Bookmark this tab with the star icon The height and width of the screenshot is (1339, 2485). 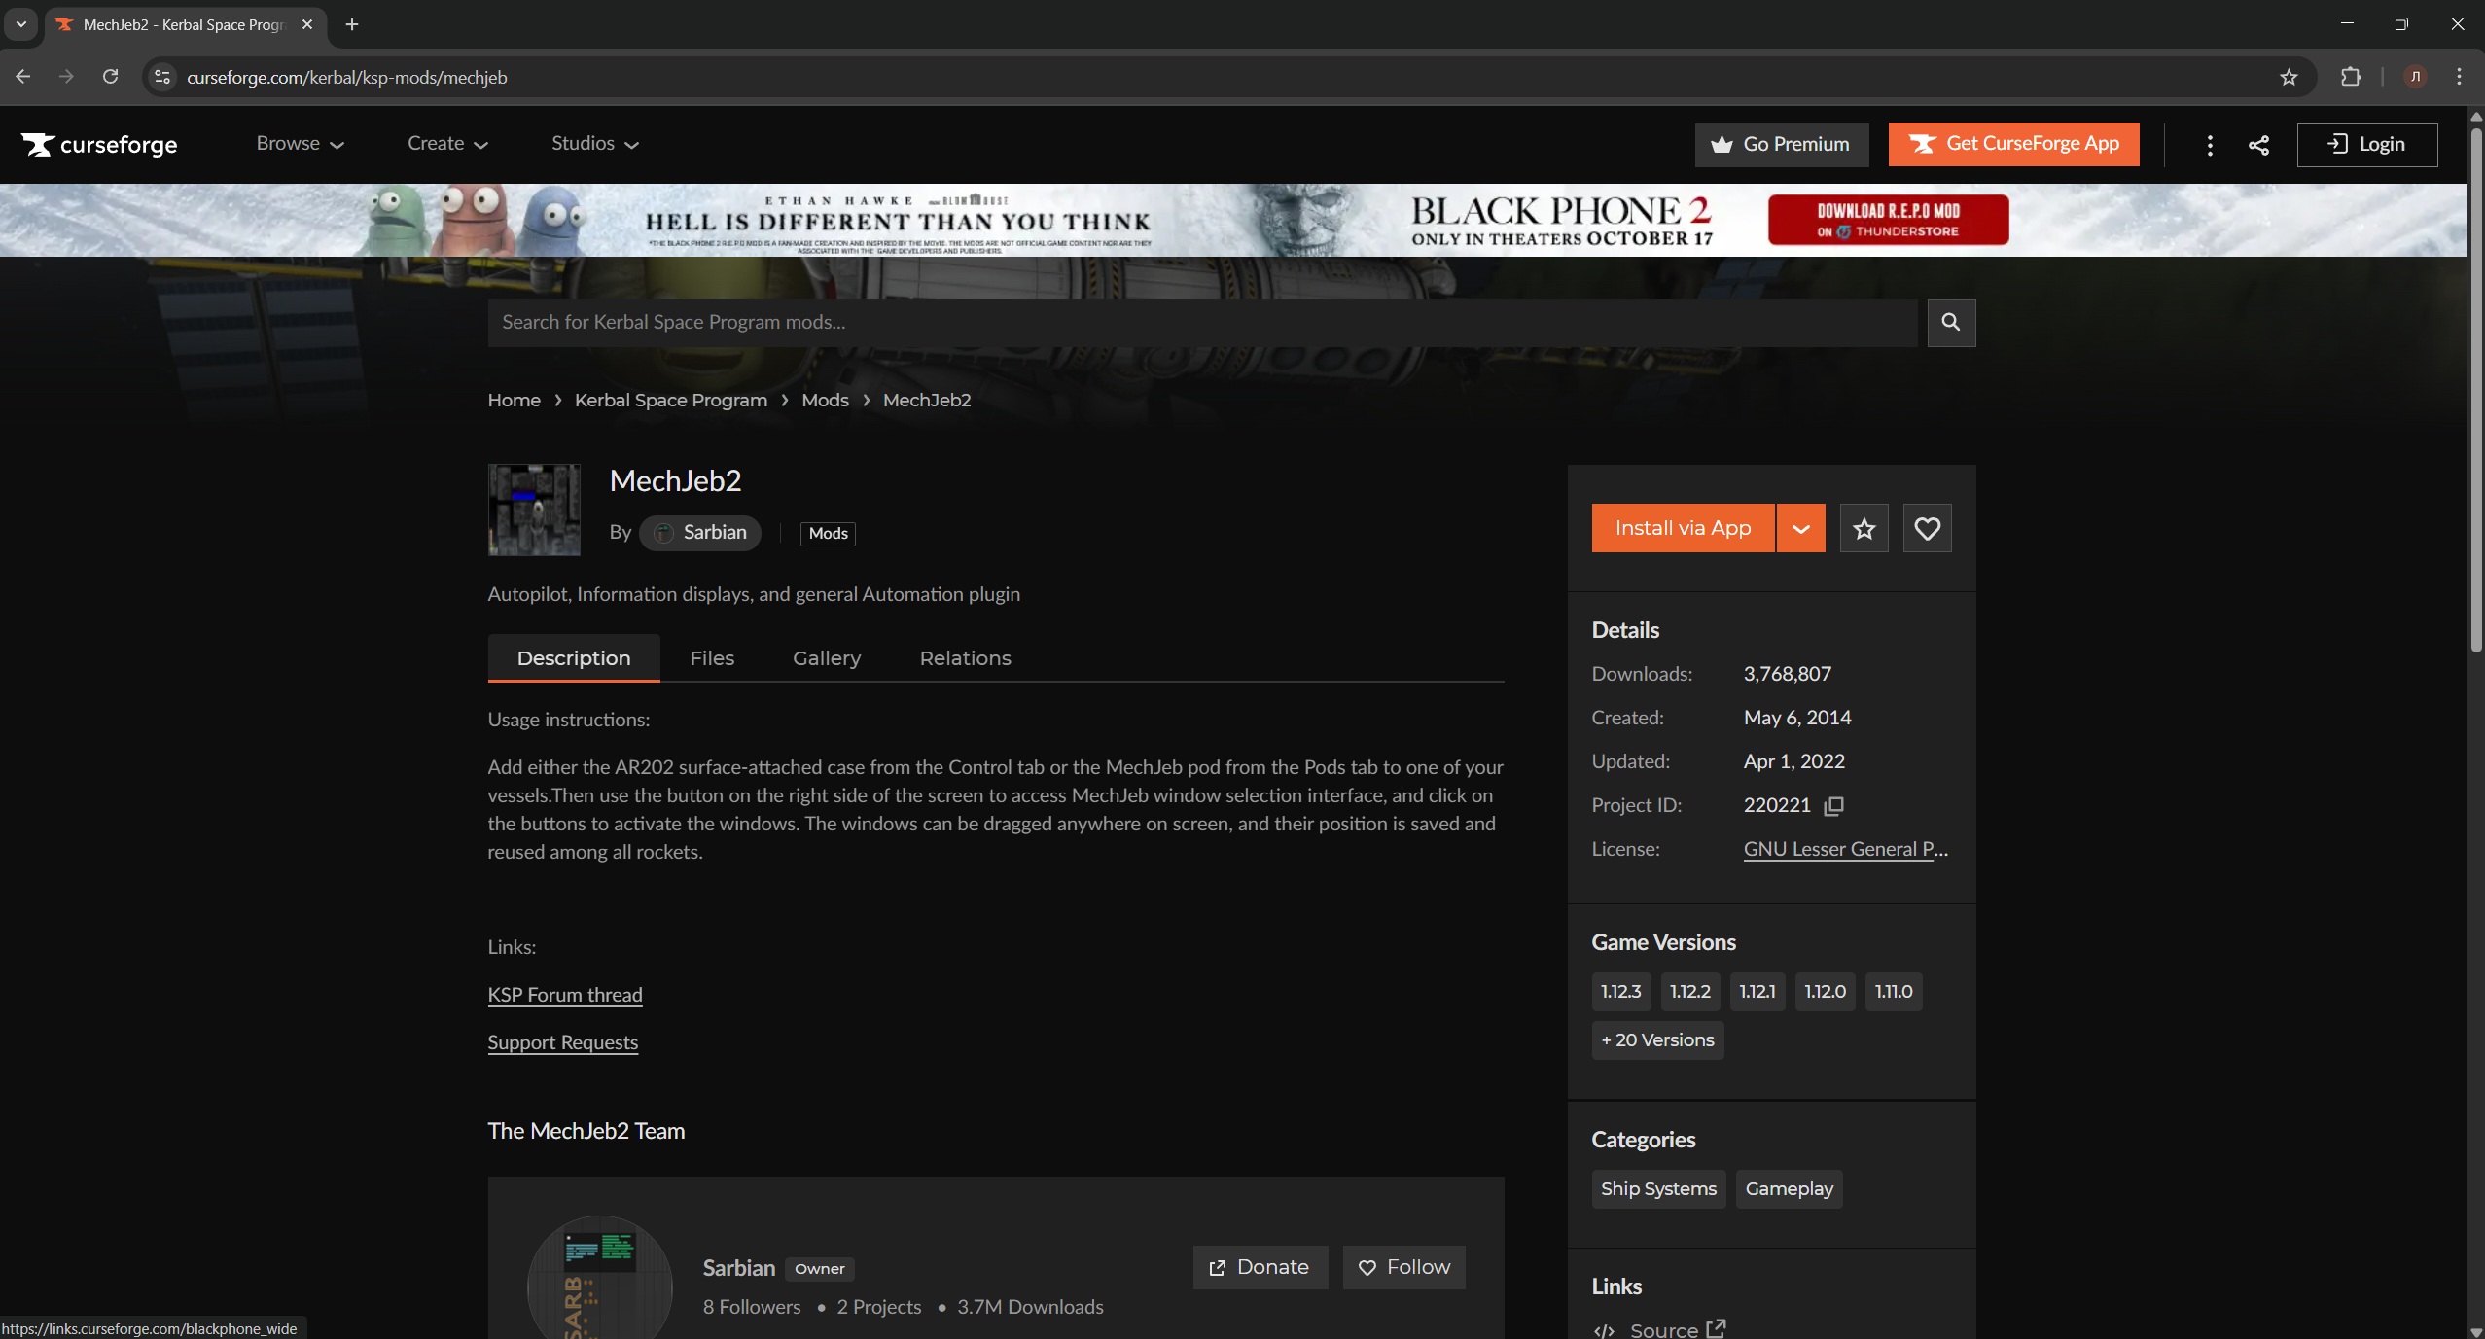point(2289,77)
